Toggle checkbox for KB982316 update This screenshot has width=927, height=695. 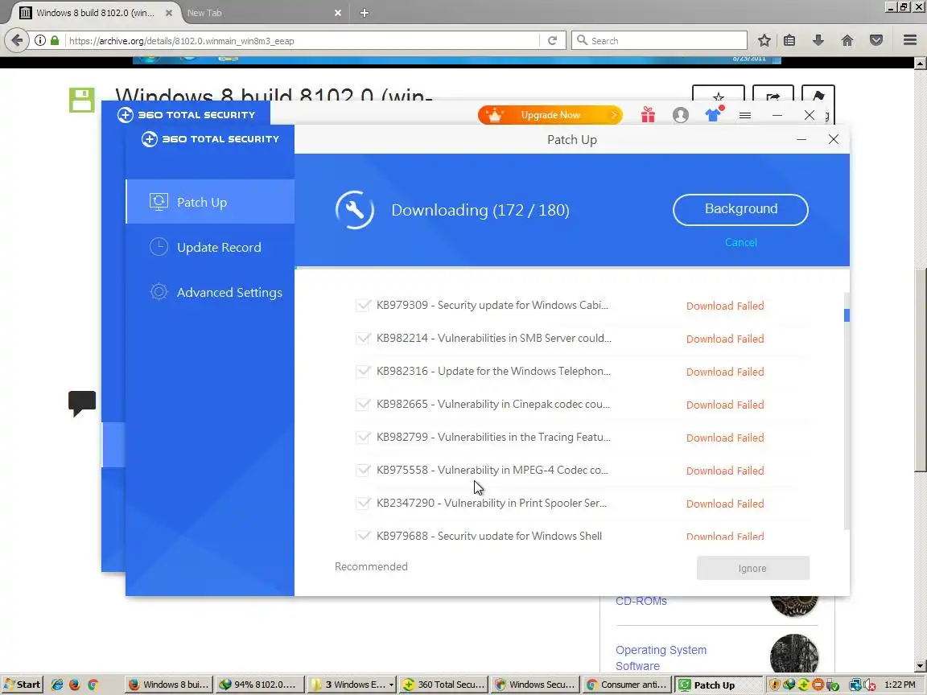click(x=363, y=371)
